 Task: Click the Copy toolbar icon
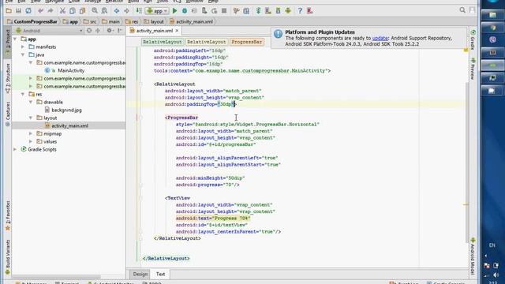pos(73,10)
